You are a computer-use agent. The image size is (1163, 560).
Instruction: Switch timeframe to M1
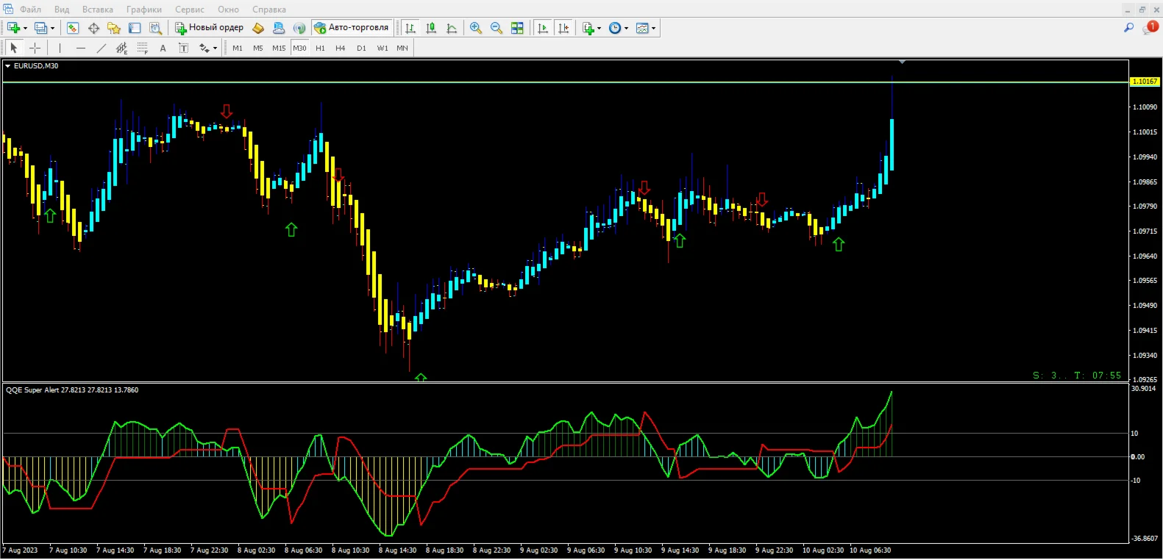tap(238, 48)
